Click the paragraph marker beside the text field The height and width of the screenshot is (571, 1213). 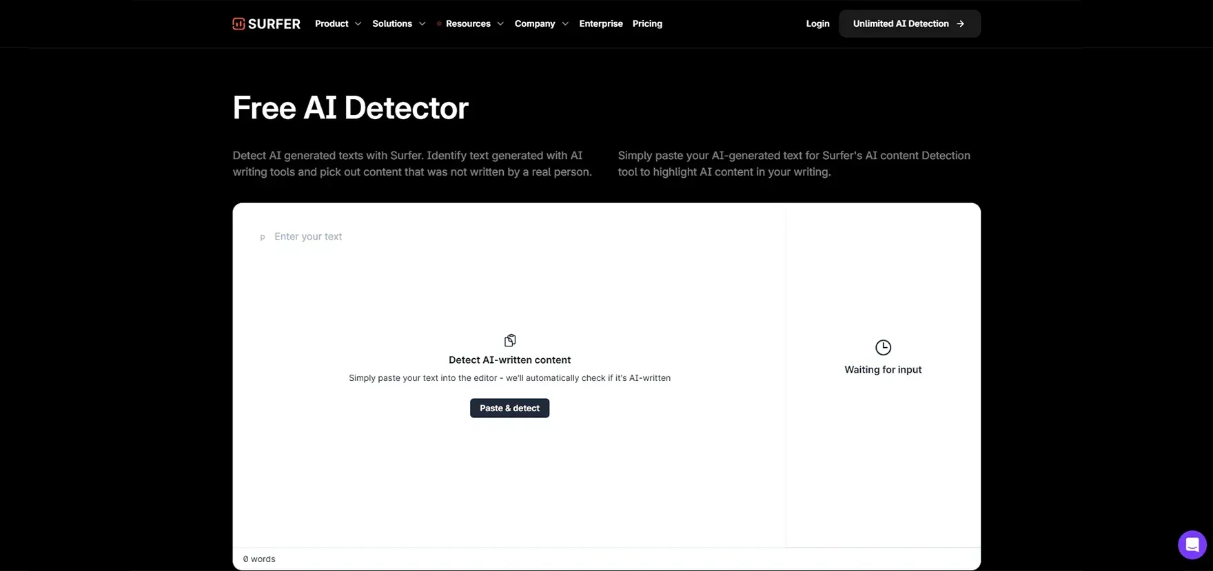(262, 237)
